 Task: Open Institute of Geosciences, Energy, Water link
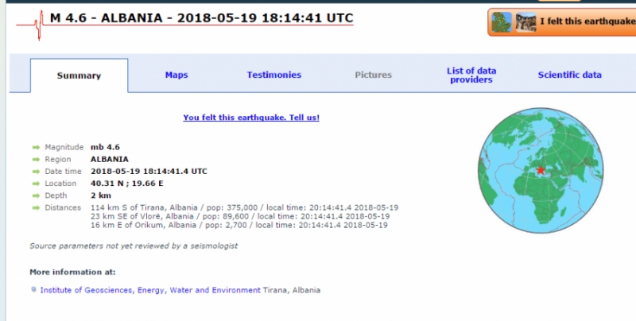click(x=150, y=290)
